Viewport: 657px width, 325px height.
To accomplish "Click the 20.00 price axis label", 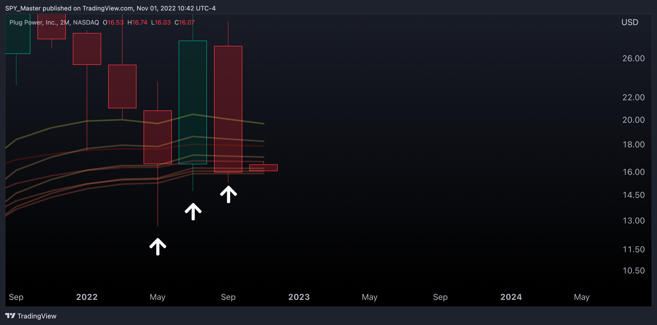I will coord(633,120).
